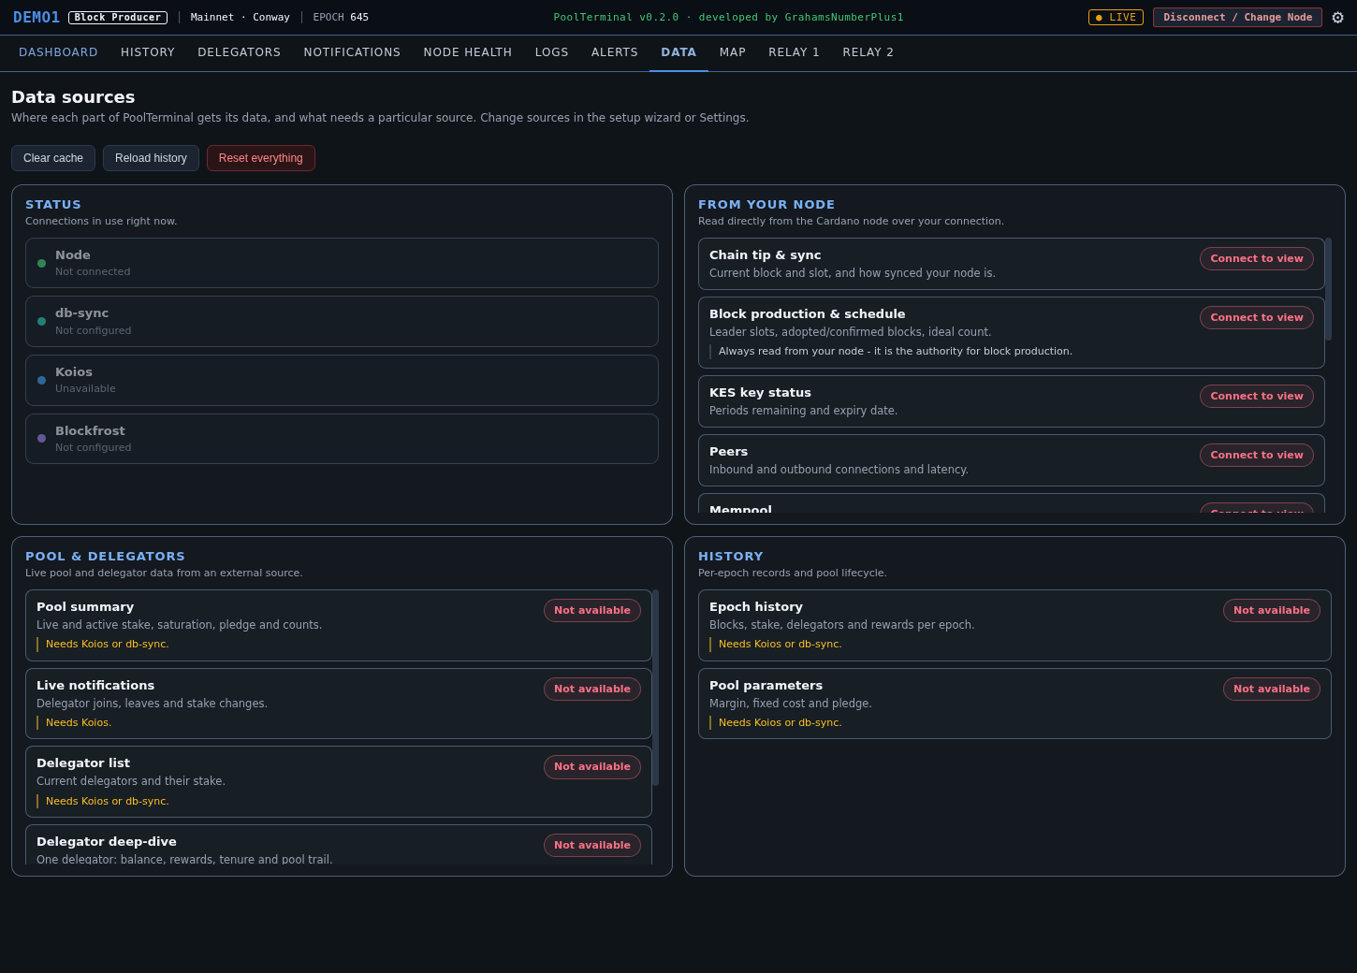
Task: Go to the Alerts tab
Action: (615, 52)
